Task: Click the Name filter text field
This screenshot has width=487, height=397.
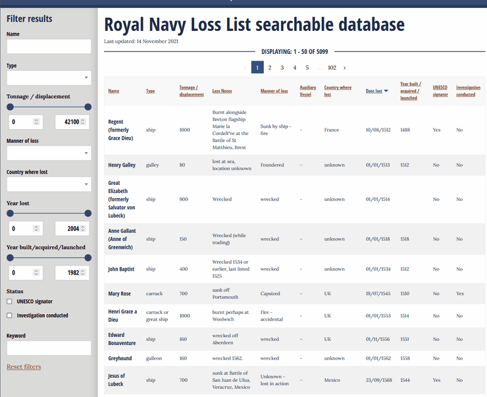Action: (x=49, y=47)
